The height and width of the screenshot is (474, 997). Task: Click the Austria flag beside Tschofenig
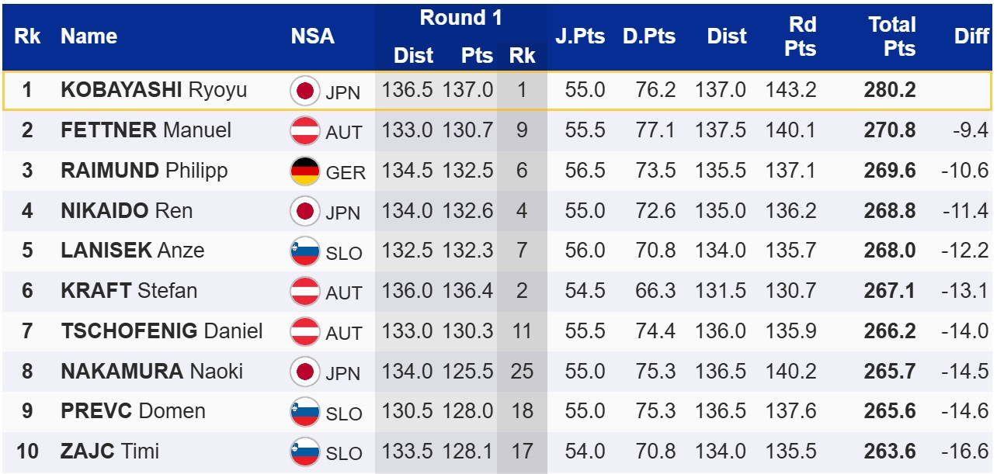tap(305, 332)
